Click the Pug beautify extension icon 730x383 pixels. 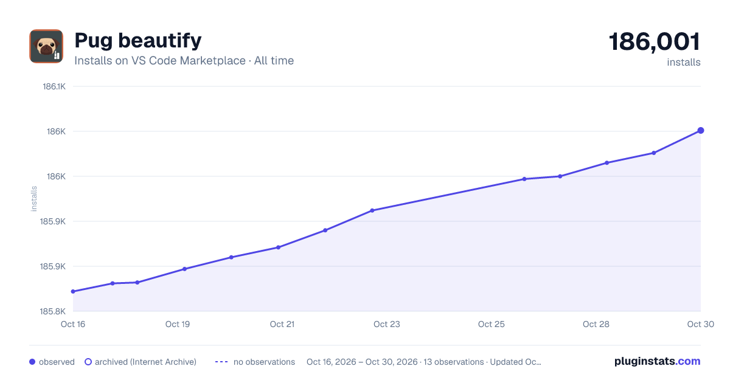[46, 46]
